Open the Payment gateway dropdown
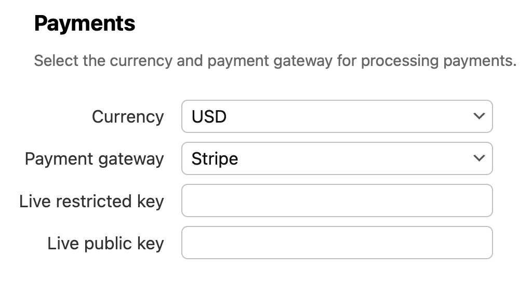Viewport: 532px width, 281px height. (337, 158)
